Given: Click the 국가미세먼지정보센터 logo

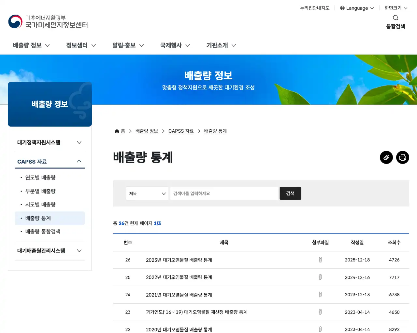Looking at the screenshot, I should [x=48, y=21].
